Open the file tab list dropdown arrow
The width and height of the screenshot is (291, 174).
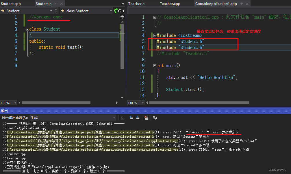pyautogui.click(x=123, y=4)
